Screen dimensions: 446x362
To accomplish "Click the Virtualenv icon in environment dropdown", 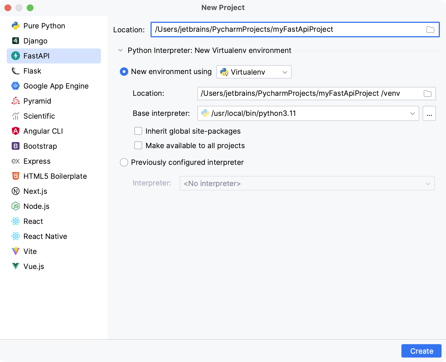I will tap(224, 72).
